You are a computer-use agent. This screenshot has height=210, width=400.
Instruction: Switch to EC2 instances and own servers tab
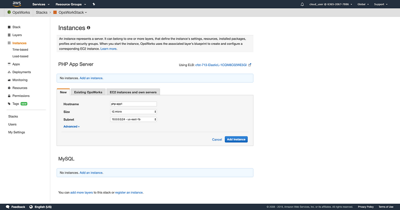point(133,92)
